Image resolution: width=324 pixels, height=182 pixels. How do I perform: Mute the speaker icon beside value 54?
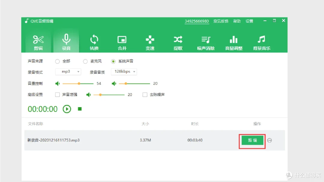click(x=57, y=84)
